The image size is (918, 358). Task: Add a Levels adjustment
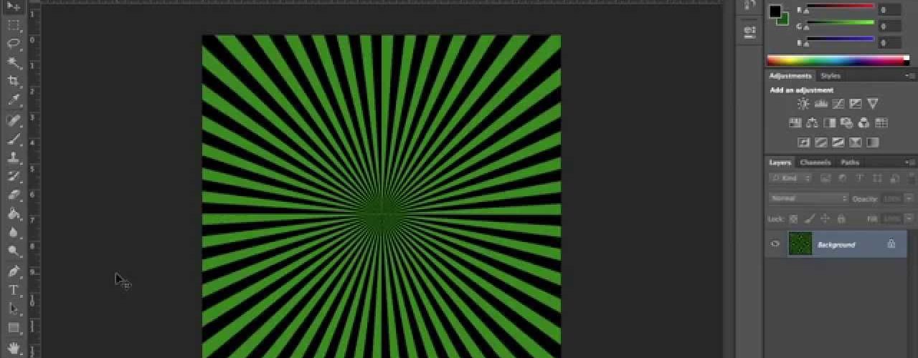[x=820, y=104]
